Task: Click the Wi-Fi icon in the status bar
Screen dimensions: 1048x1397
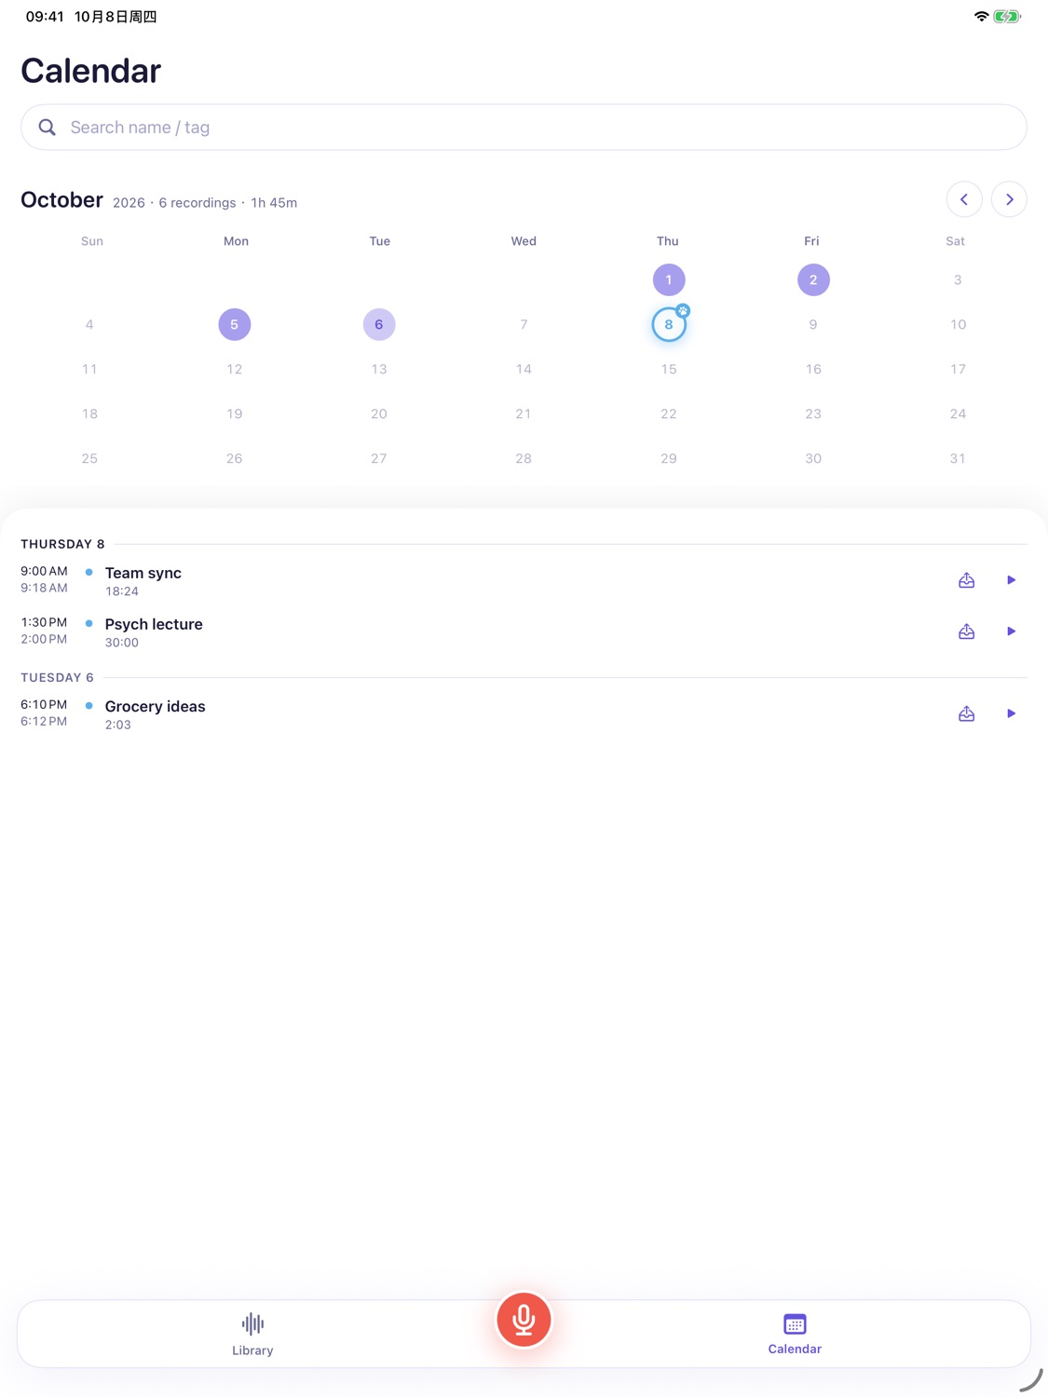Action: (981, 17)
